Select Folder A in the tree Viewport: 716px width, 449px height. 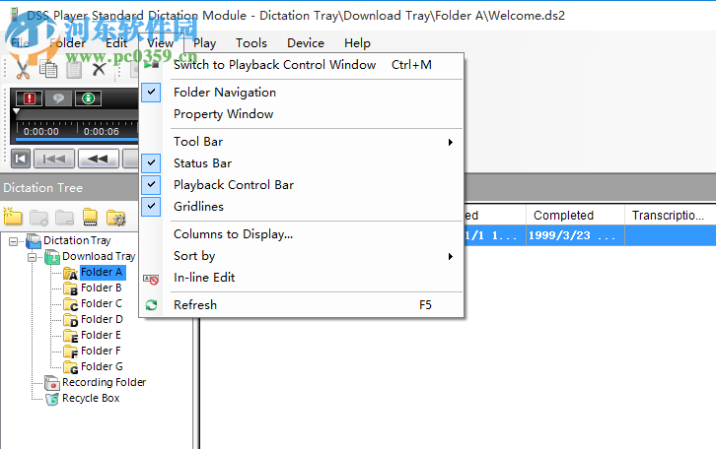click(x=102, y=272)
